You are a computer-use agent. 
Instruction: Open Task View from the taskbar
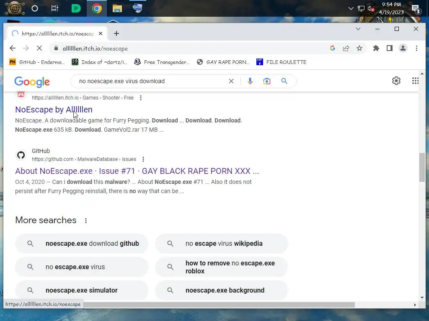tap(55, 8)
